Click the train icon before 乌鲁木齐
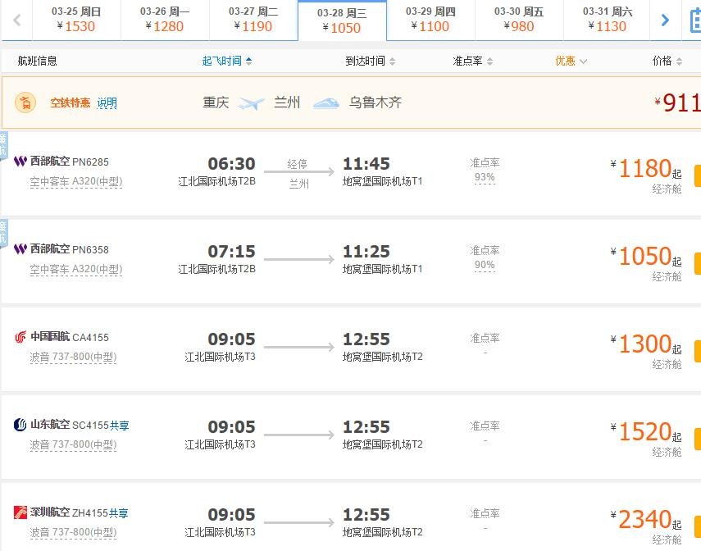The height and width of the screenshot is (551, 701). (326, 103)
